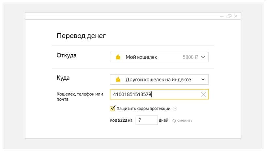
Task: Click the Перевод денег heading
Action: (81, 36)
